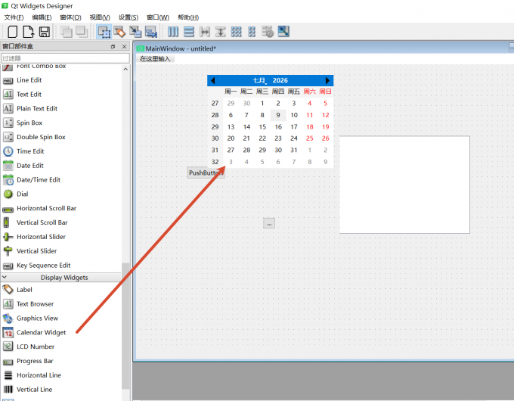Screen dimensions: 514x401
Task: Apply the vertical splitter layout icon
Action: tap(220, 32)
